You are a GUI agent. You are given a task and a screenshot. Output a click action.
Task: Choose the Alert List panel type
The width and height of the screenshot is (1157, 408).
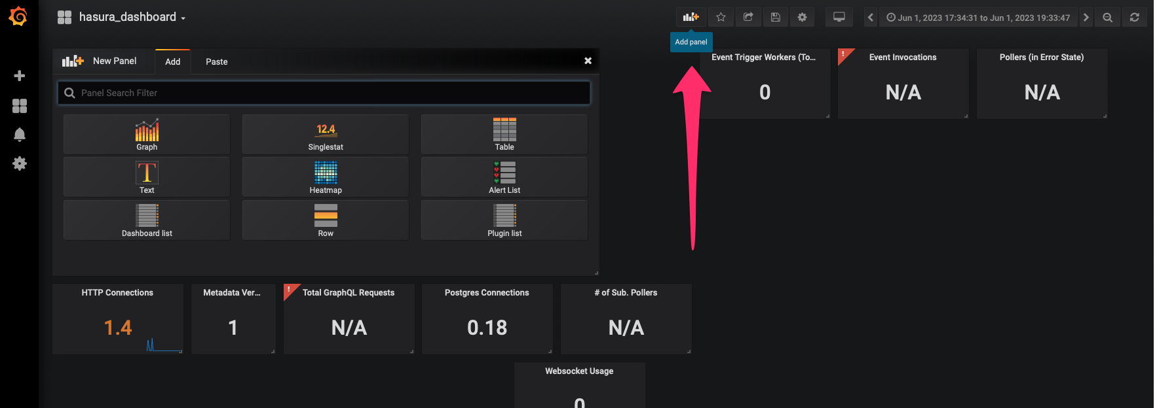click(504, 177)
